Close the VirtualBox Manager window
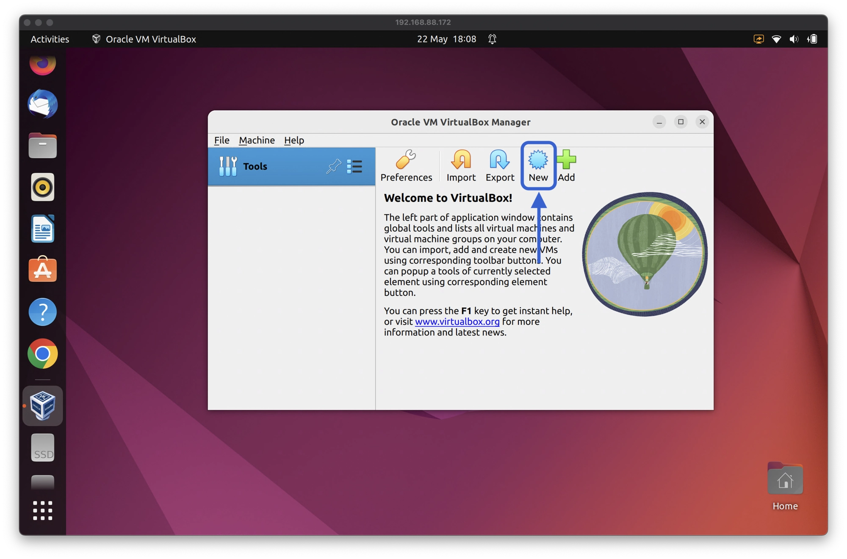Screen dimensions: 847x559 (702, 122)
